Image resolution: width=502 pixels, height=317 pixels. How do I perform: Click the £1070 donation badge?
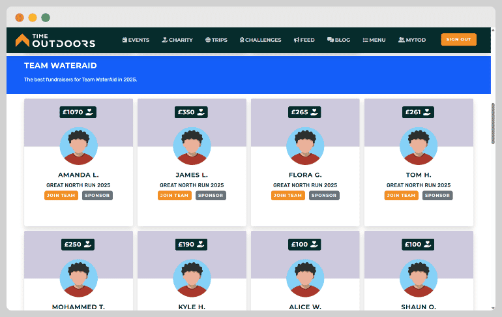click(x=78, y=112)
